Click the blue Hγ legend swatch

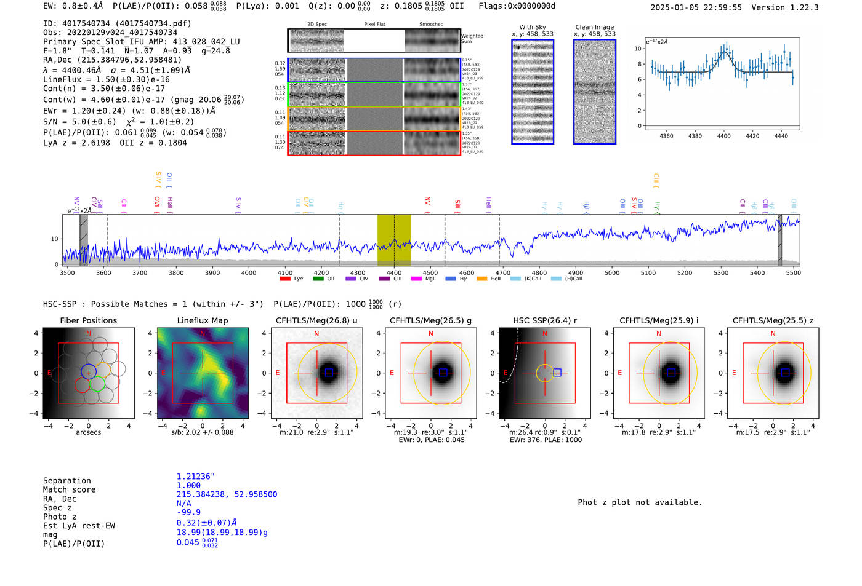[x=451, y=279]
